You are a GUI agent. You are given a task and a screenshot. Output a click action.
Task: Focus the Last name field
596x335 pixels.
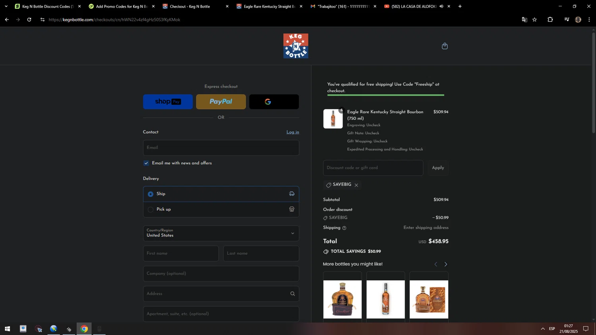[x=261, y=254]
